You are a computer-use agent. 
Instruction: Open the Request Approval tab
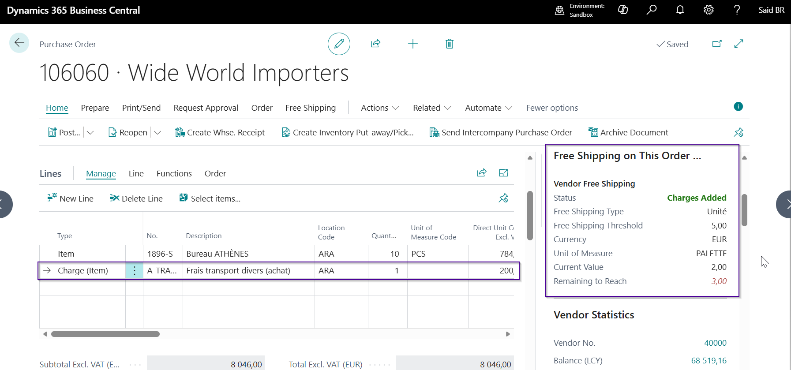tap(206, 108)
